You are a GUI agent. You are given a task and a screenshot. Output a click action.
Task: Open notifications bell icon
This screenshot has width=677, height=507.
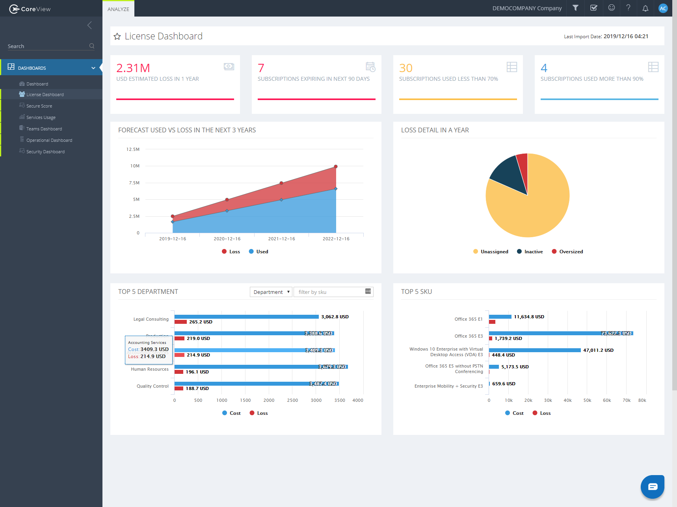(x=645, y=8)
